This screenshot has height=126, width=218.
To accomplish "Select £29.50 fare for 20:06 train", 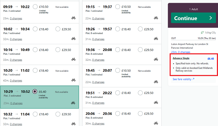I will pos(140,113).
